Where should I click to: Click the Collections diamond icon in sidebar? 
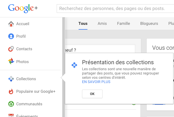coord(11,79)
